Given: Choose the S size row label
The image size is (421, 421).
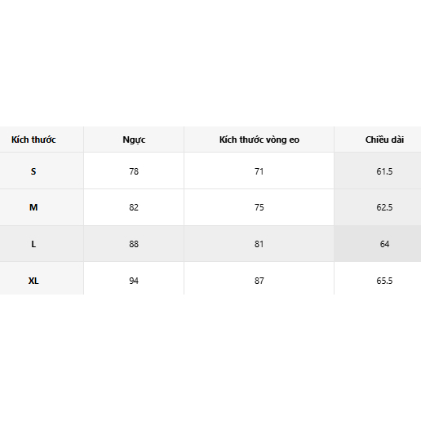Looking at the screenshot, I should click(x=33, y=171).
